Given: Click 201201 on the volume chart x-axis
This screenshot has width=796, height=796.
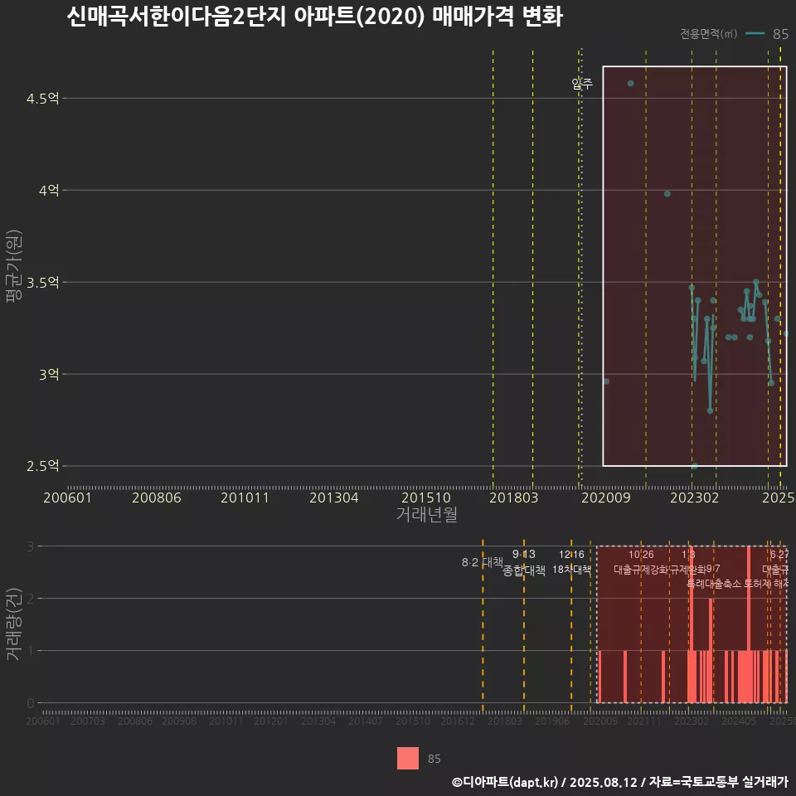Looking at the screenshot, I should point(271,721).
